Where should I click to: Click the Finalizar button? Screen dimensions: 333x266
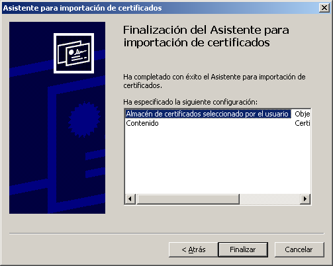click(243, 249)
